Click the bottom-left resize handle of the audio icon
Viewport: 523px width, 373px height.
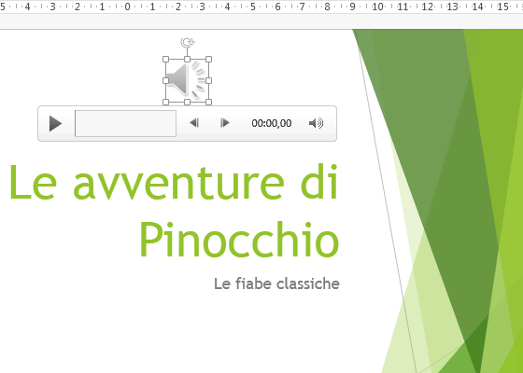(x=166, y=102)
